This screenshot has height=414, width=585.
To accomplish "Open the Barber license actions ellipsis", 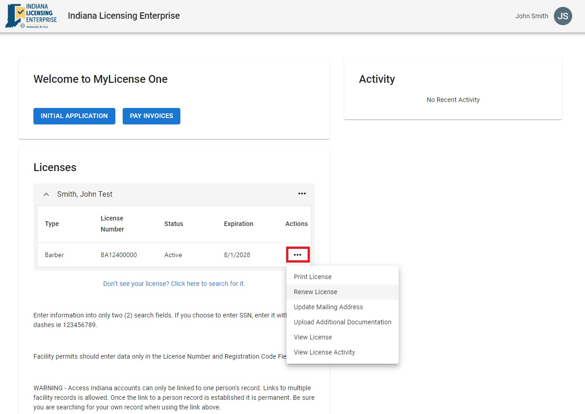I will (x=298, y=255).
